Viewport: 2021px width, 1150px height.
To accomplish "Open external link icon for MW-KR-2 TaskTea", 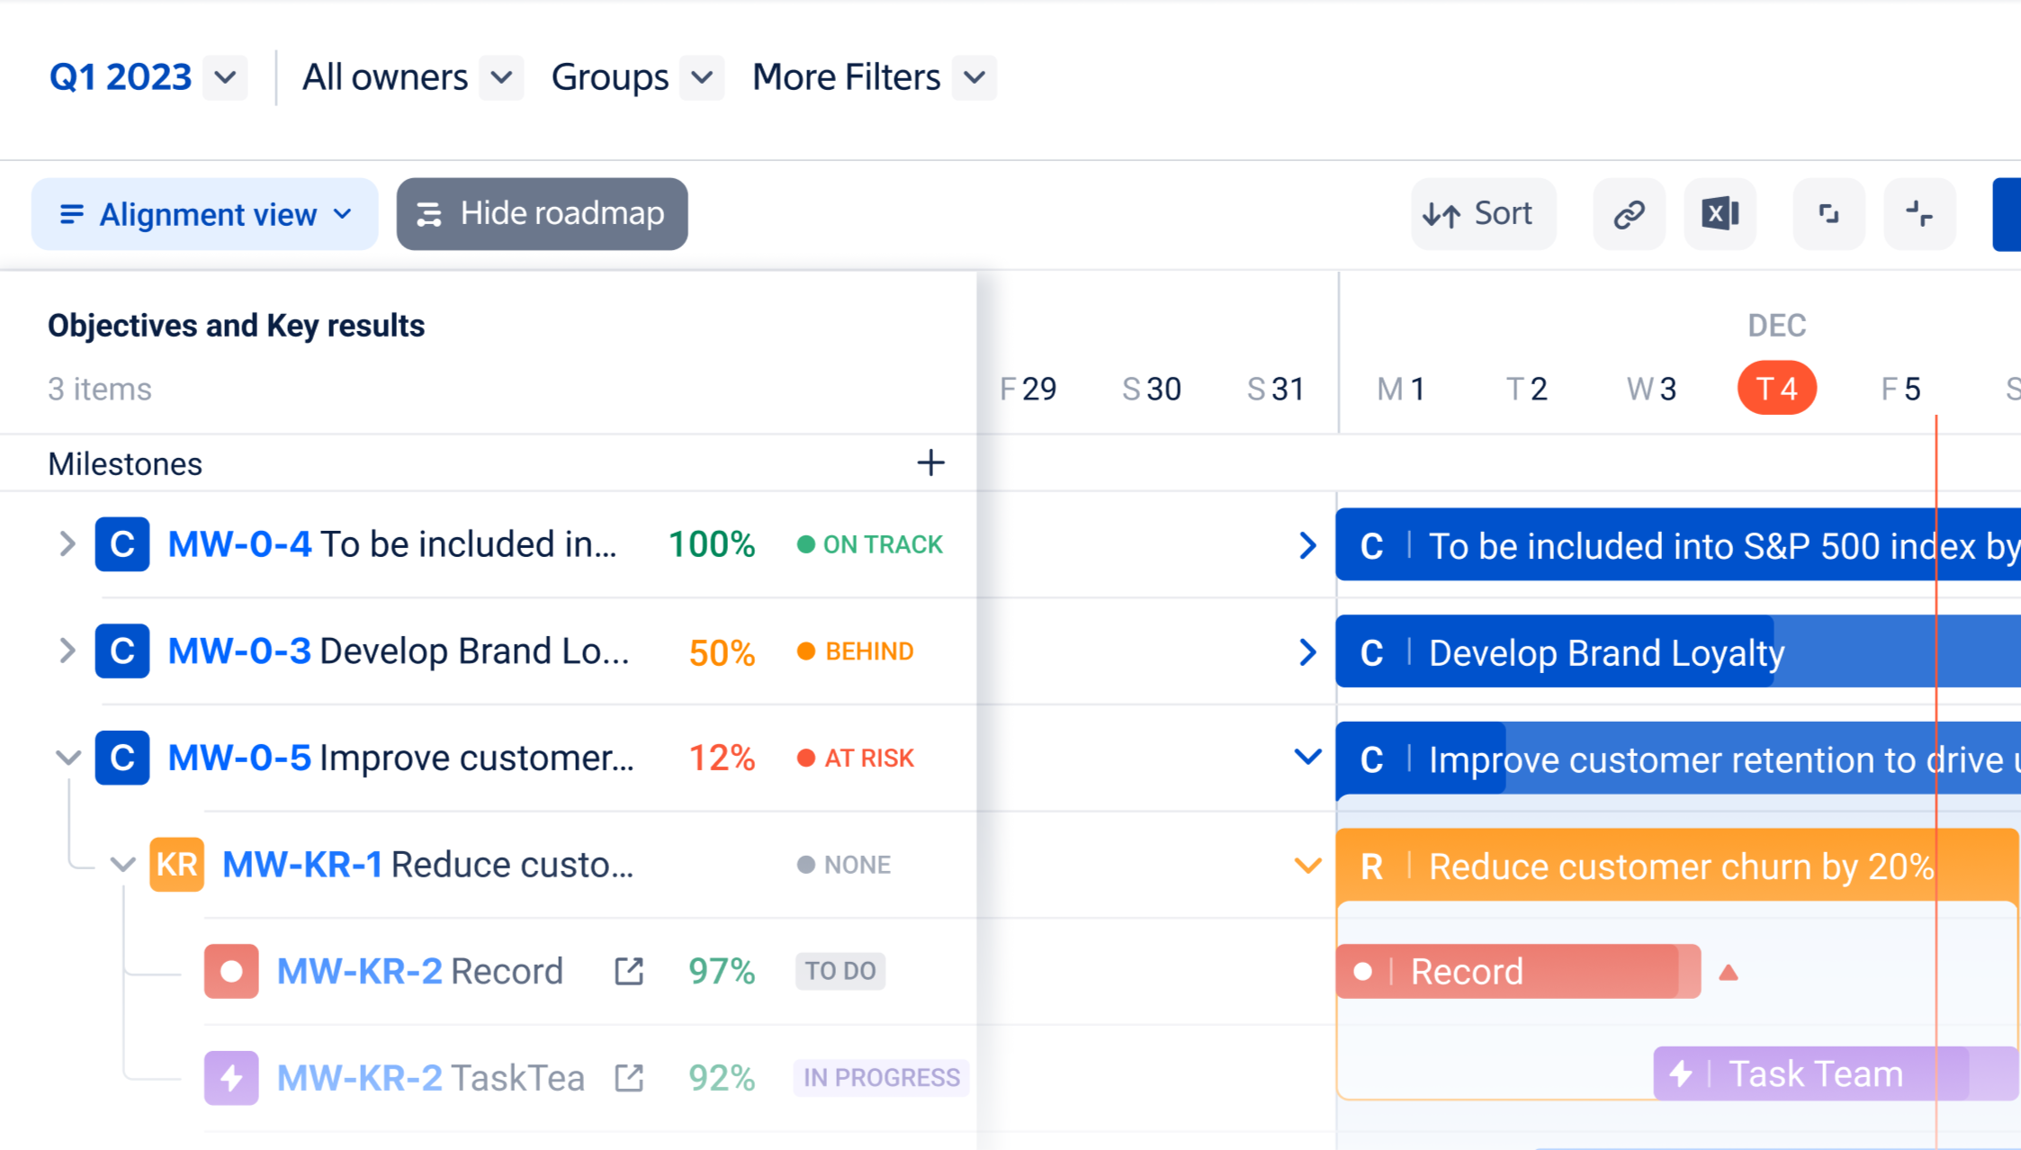I will [629, 1077].
